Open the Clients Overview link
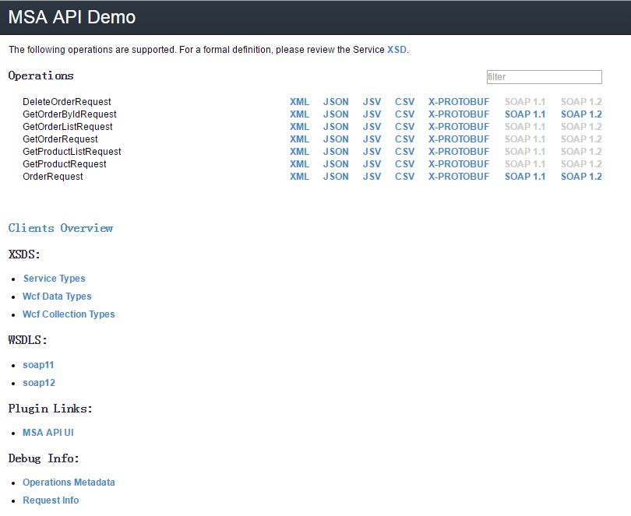The width and height of the screenshot is (631, 516). pos(61,228)
